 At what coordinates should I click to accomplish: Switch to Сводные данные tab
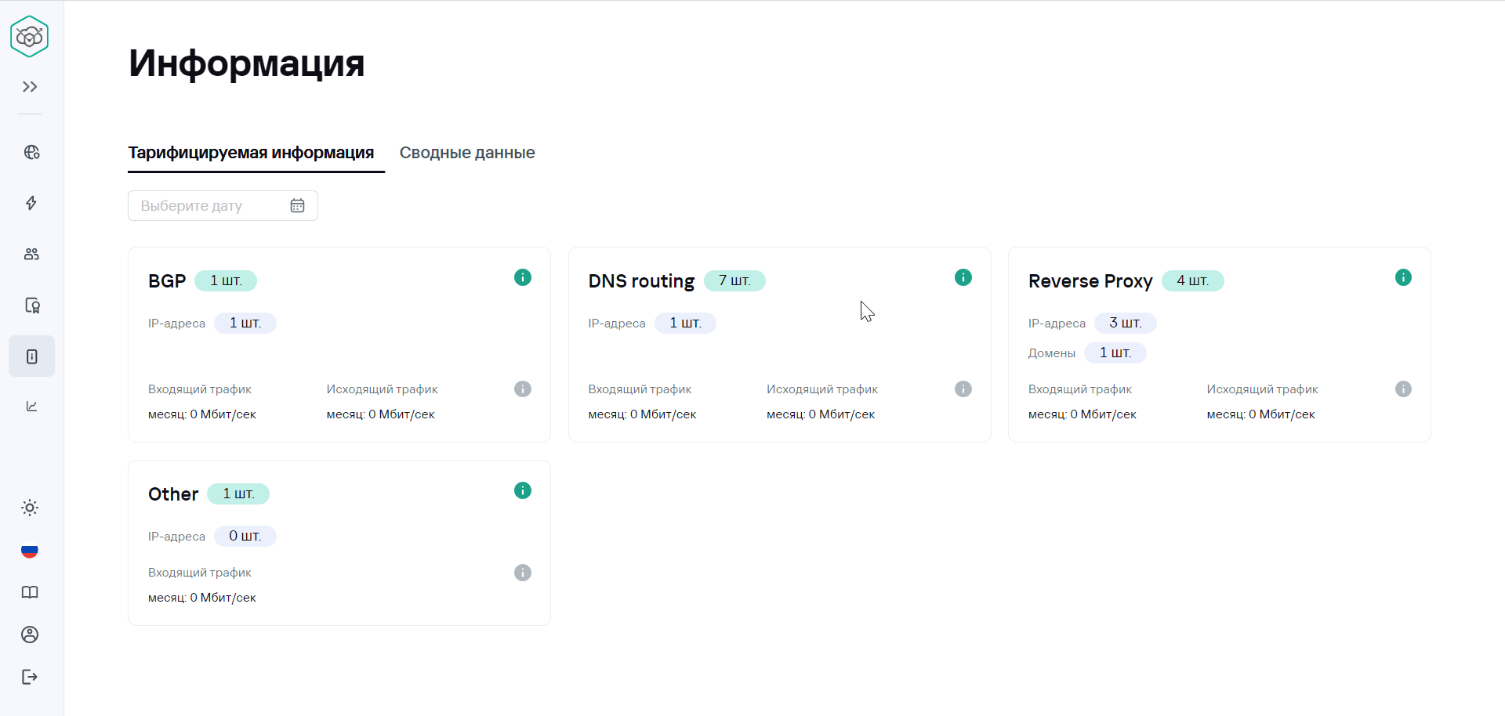click(x=467, y=153)
